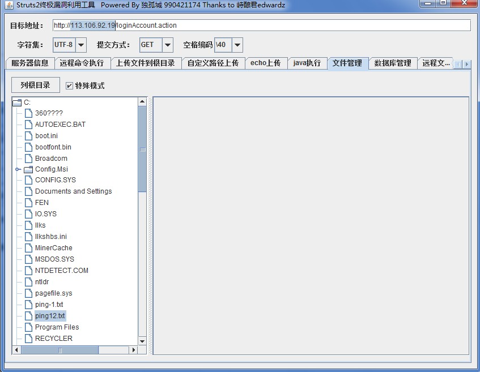Click the file icon beside MinerCache
This screenshot has width=480, height=372.
pyautogui.click(x=28, y=248)
